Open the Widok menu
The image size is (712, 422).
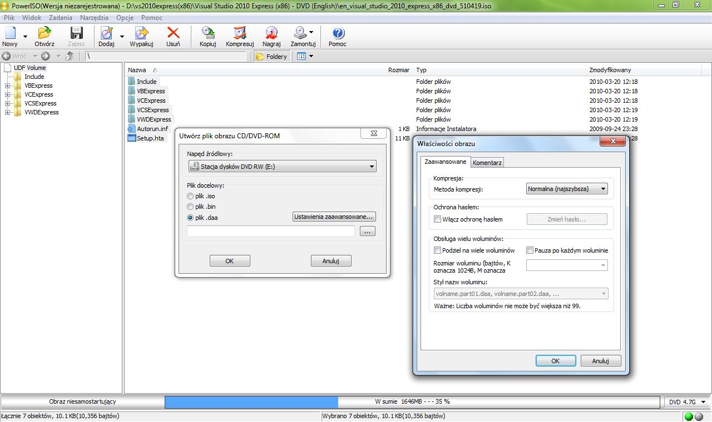(32, 18)
